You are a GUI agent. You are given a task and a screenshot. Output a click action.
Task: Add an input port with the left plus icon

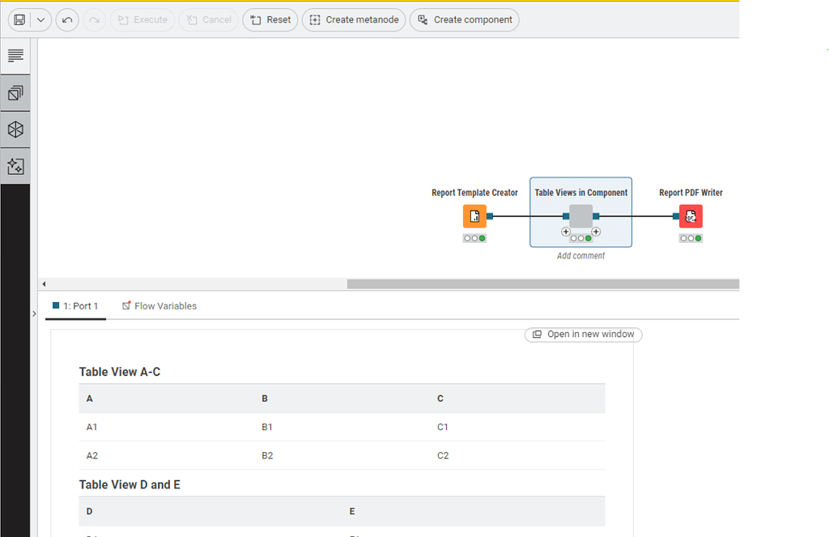point(565,232)
